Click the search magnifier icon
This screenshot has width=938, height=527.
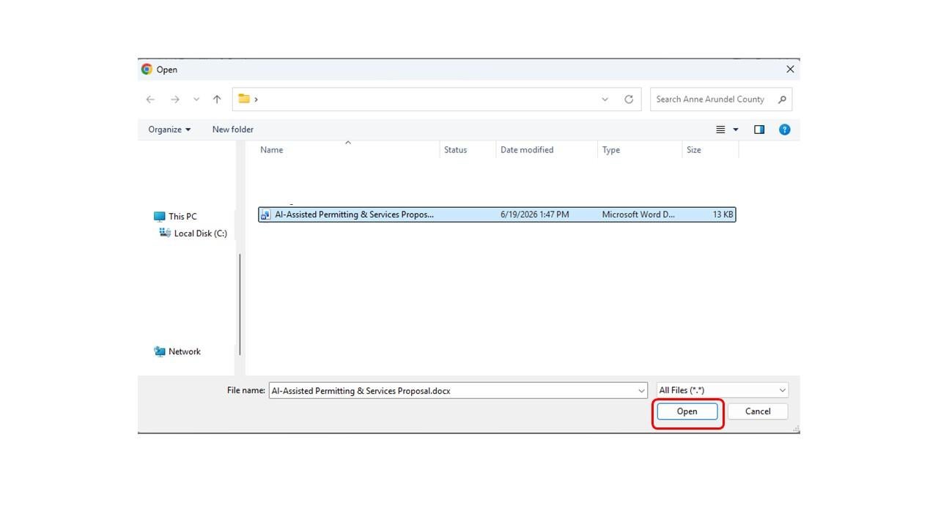tap(782, 100)
